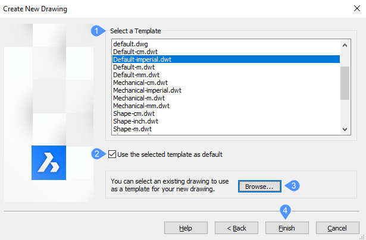Image resolution: width=366 pixels, height=240 pixels.
Task: Select Mechanical-mm.dwt template
Action: (141, 106)
